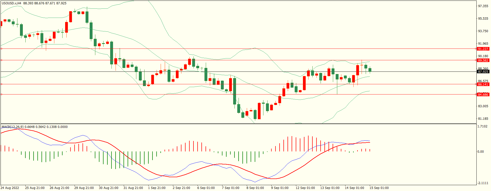Viewport: 491px width, 191px height.
Task: Click the 97.355 value on price scale
Action: coord(483,6)
